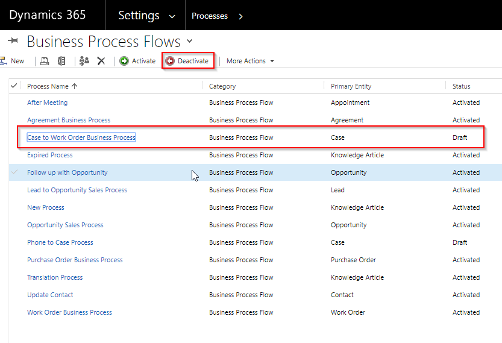Open Dynamics 365 home
The height and width of the screenshot is (343, 502).
click(x=48, y=15)
